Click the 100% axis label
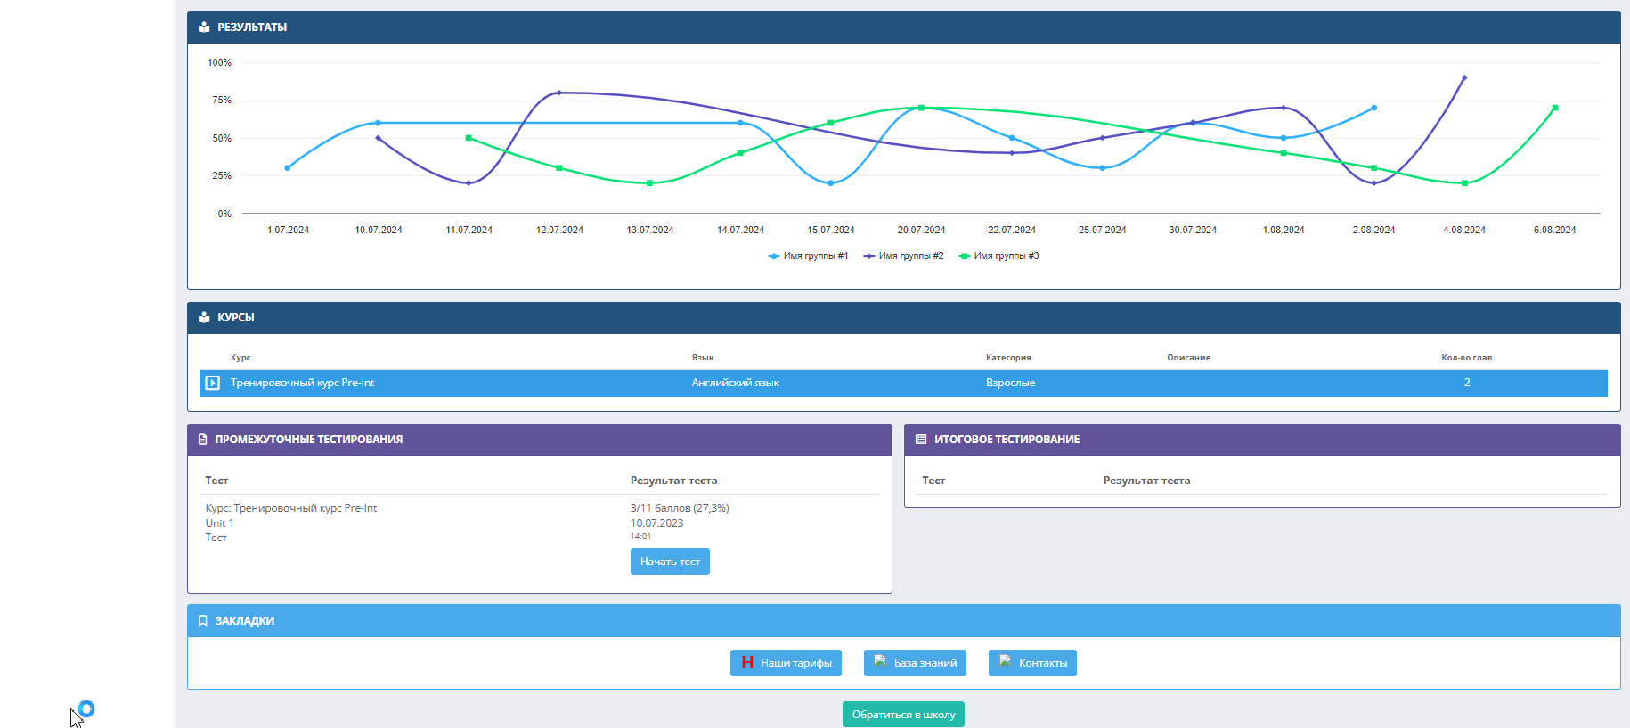Image resolution: width=1630 pixels, height=728 pixels. (219, 62)
